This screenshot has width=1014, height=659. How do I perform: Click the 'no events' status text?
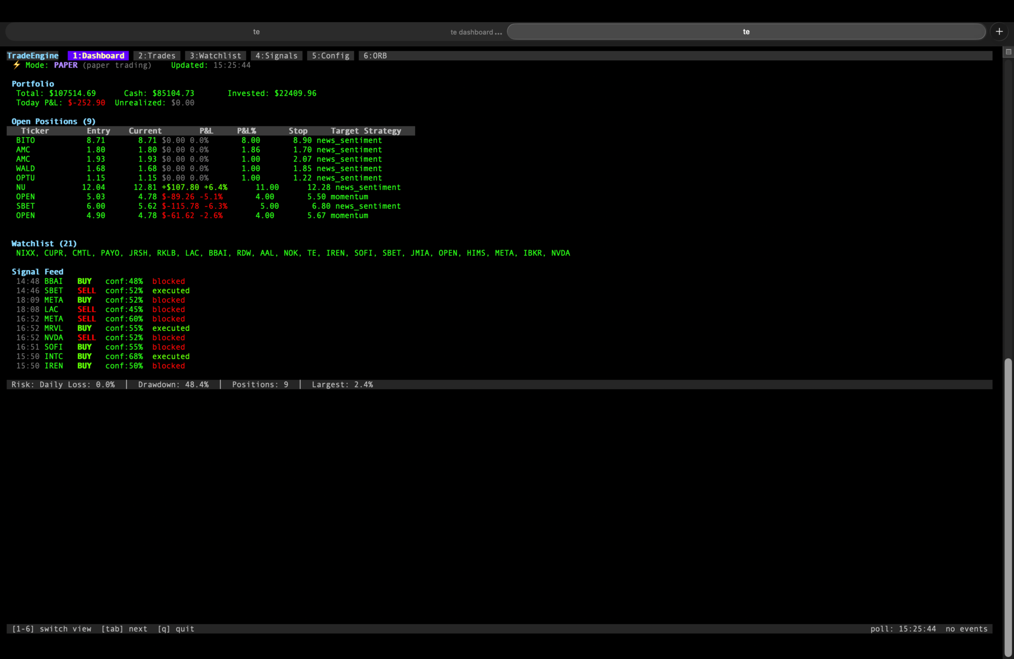point(966,629)
